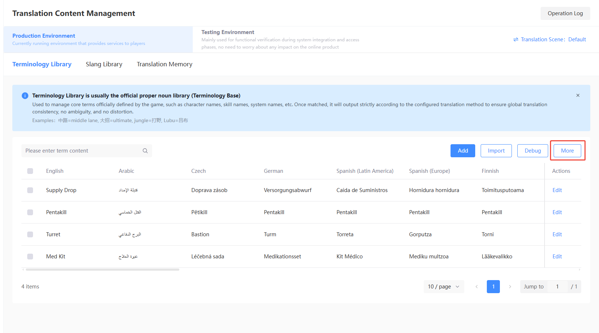Toggle the select-all header checkbox

pyautogui.click(x=30, y=171)
